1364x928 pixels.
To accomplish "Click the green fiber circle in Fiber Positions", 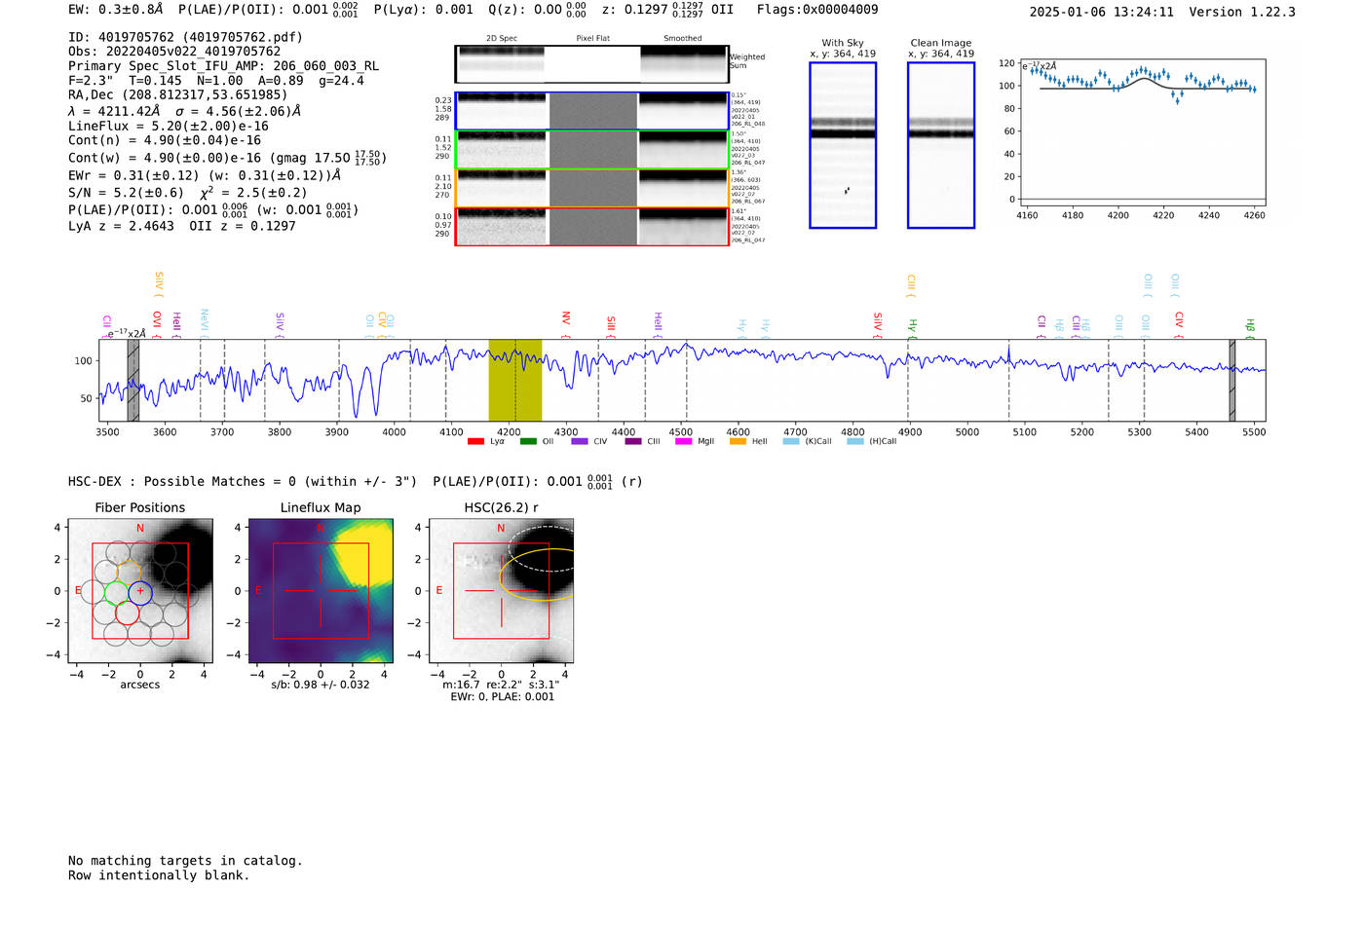I will 116,592.
